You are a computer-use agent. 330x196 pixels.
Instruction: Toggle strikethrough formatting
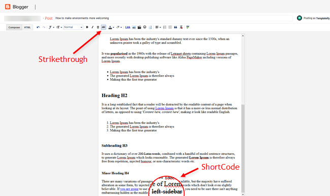(104, 27)
